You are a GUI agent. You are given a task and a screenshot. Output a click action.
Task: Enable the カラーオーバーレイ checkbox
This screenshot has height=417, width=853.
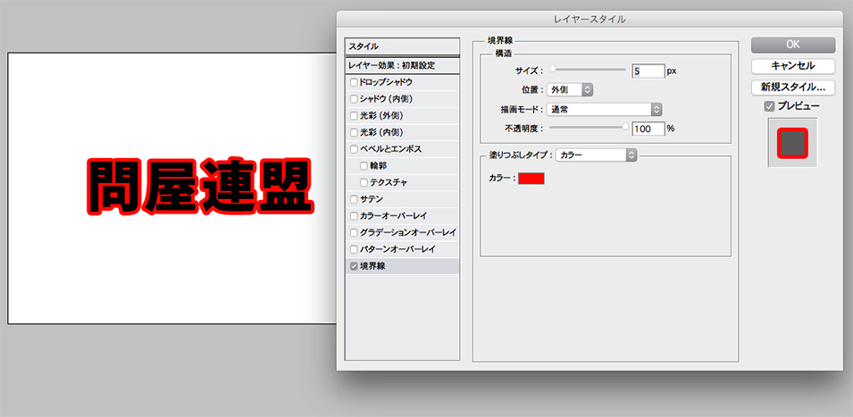click(x=354, y=216)
